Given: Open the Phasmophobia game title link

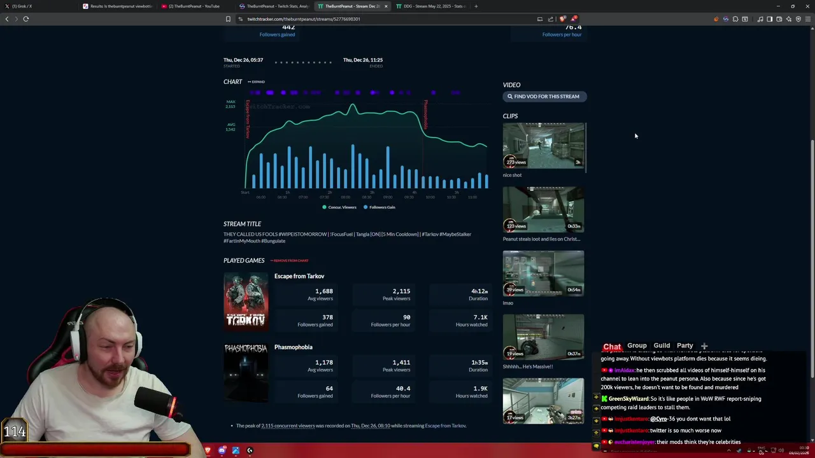Looking at the screenshot, I should click(x=294, y=347).
